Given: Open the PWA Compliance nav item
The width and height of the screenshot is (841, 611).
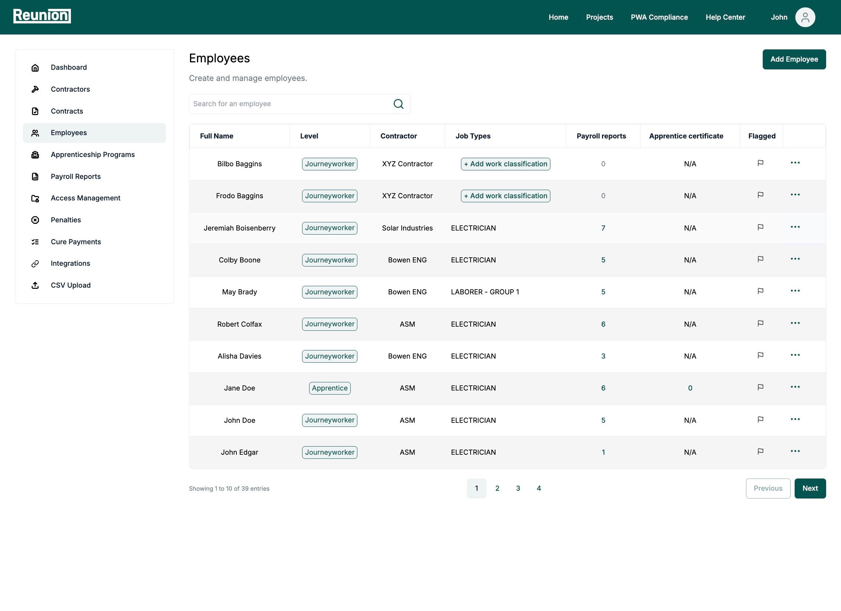Looking at the screenshot, I should tap(659, 17).
